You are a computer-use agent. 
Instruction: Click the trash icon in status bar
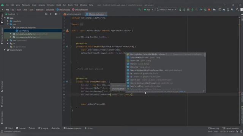click(x=241, y=131)
